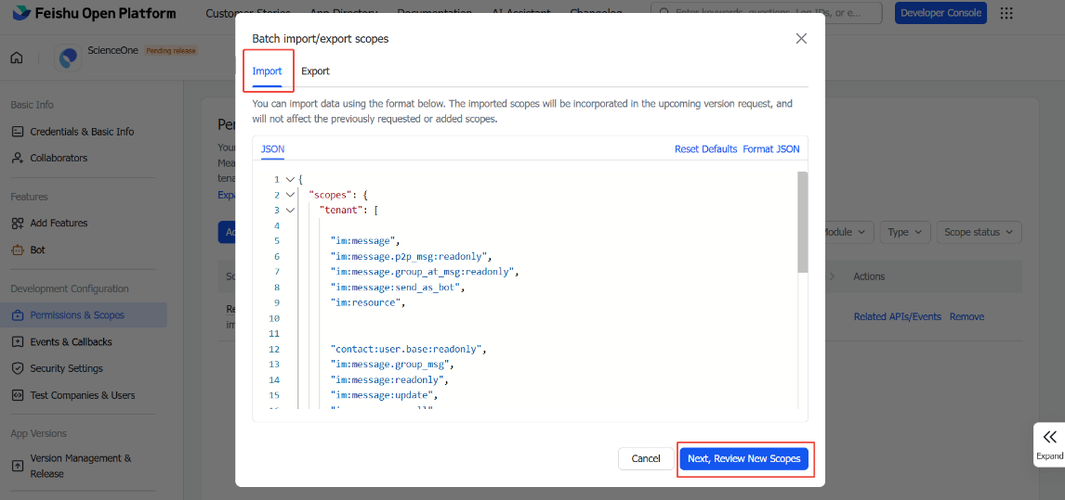The height and width of the screenshot is (500, 1065).
Task: Collapse JSON line 1 fold chevron
Action: pos(290,180)
